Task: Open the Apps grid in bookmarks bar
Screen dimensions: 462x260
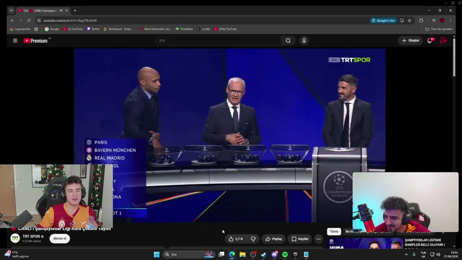Action: pyautogui.click(x=36, y=29)
